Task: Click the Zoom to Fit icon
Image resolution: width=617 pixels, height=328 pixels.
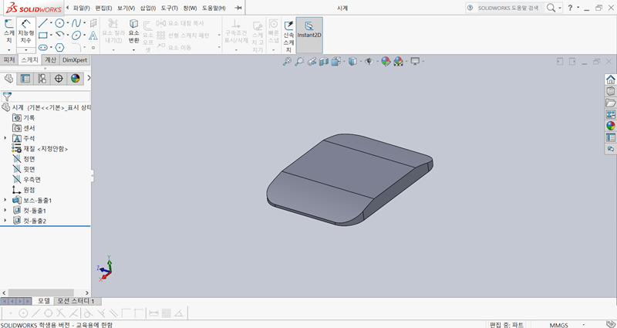Action: click(x=287, y=62)
